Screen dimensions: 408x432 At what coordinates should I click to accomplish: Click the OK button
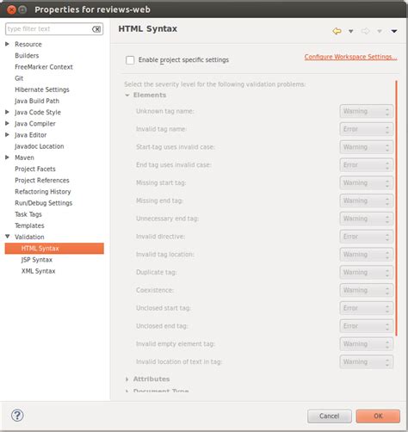pos(378,416)
